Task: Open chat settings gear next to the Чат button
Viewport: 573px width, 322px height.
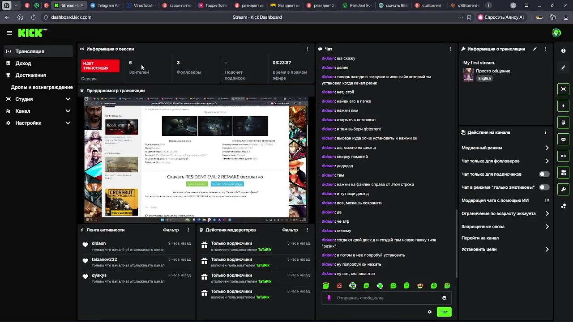Action: 430,312
